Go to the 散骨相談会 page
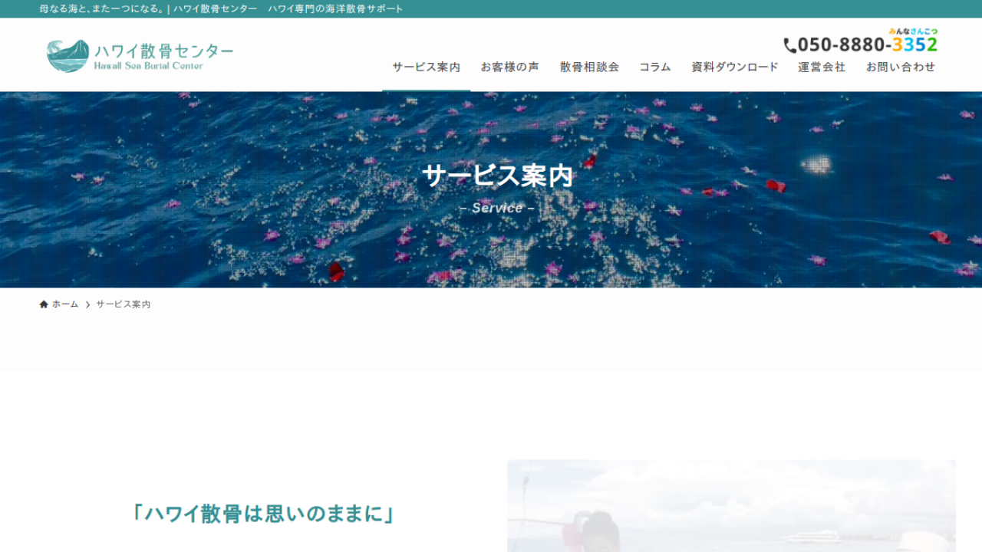982x552 pixels. tap(589, 67)
